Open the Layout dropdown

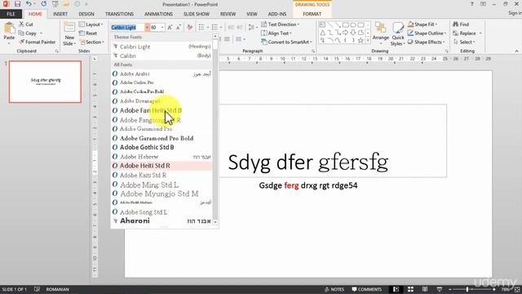pos(91,24)
